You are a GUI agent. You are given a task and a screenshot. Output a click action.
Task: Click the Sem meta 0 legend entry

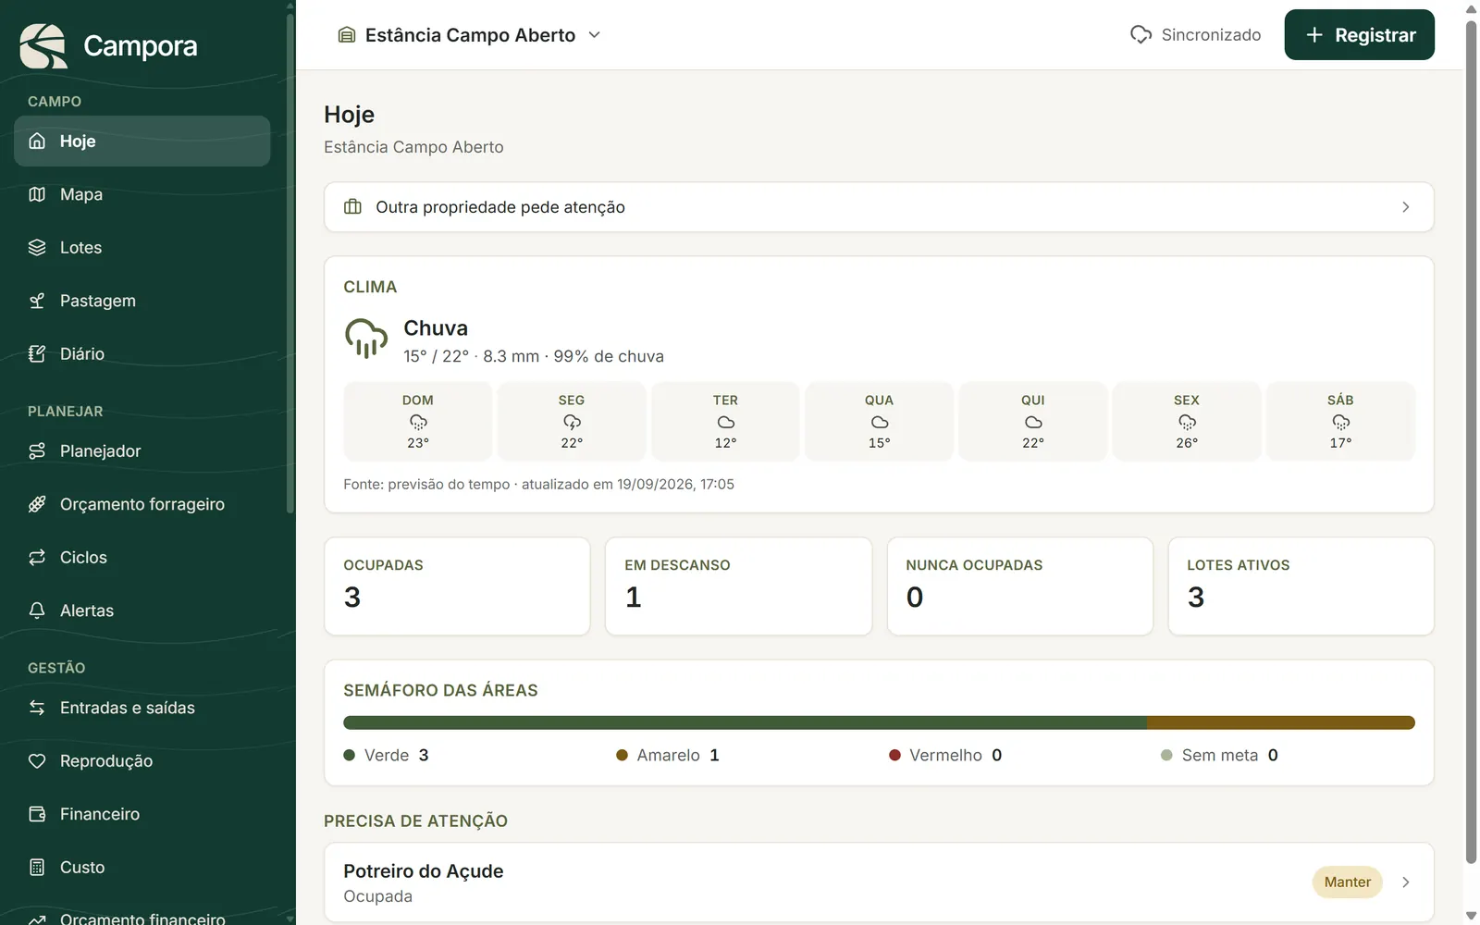1219,755
